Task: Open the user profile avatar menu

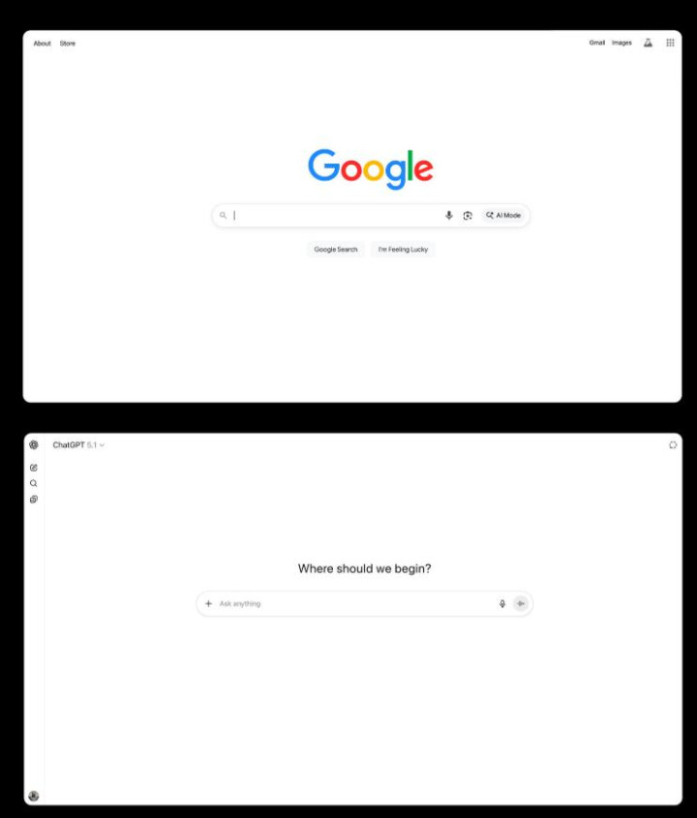Action: 34,796
